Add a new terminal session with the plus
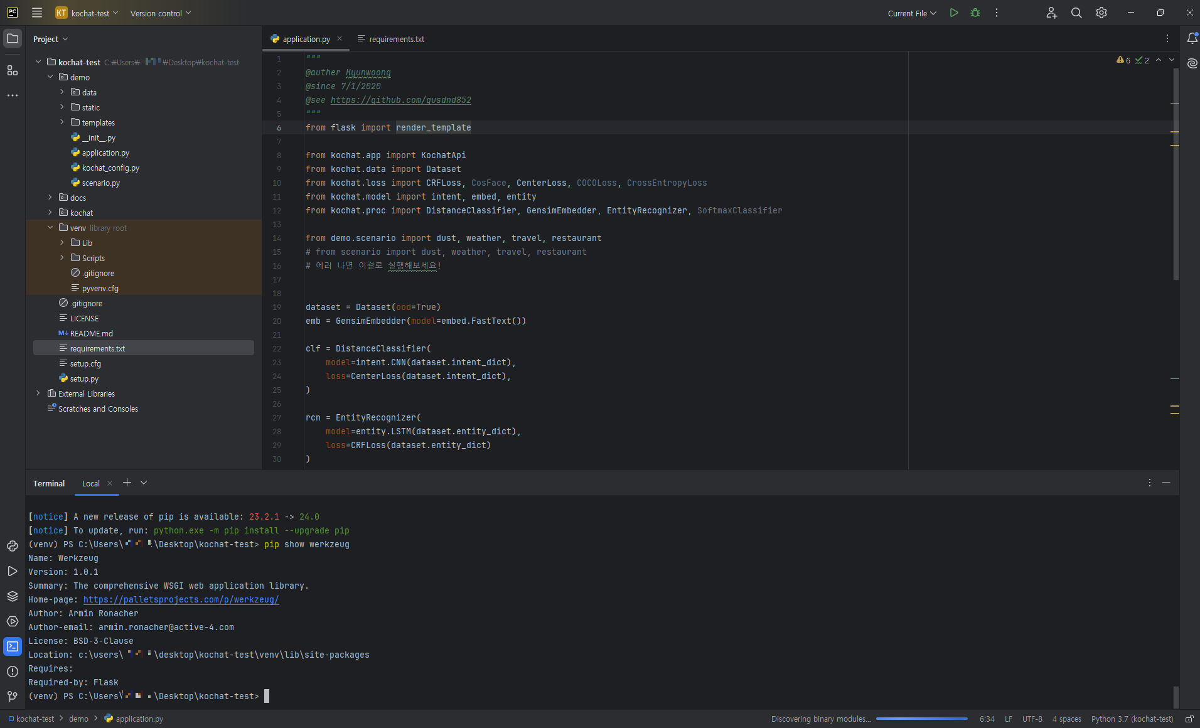 [127, 482]
